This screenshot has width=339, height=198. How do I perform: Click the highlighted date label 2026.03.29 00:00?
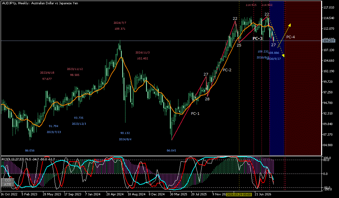coord(239,194)
